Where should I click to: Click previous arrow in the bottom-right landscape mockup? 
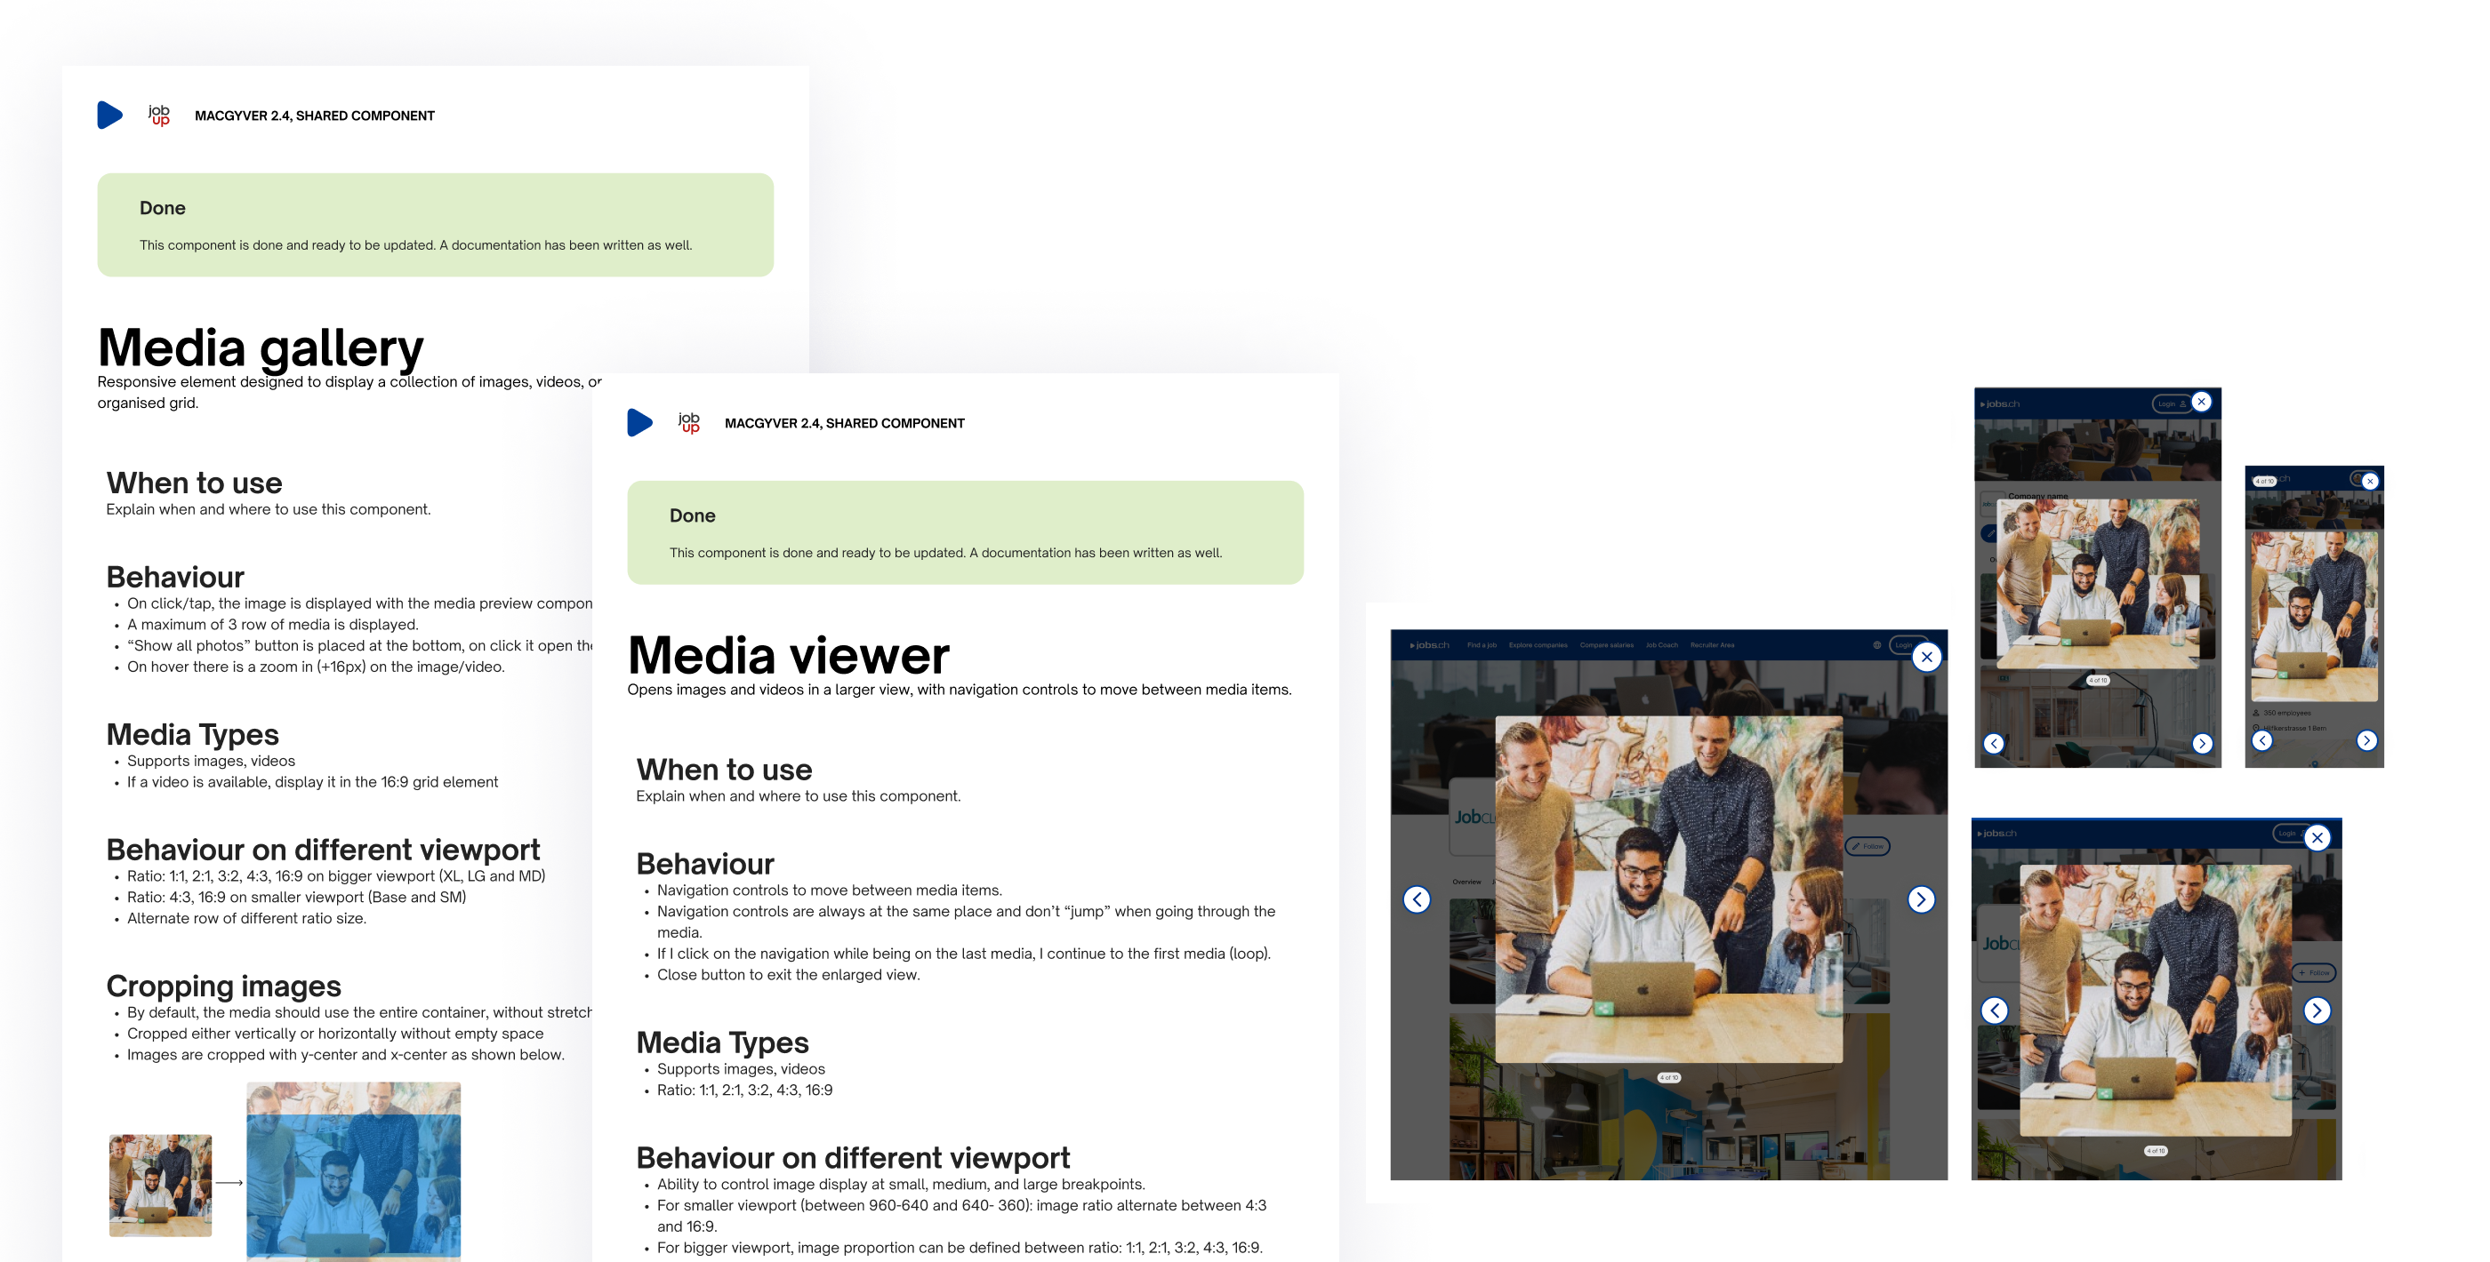coord(1995,1010)
